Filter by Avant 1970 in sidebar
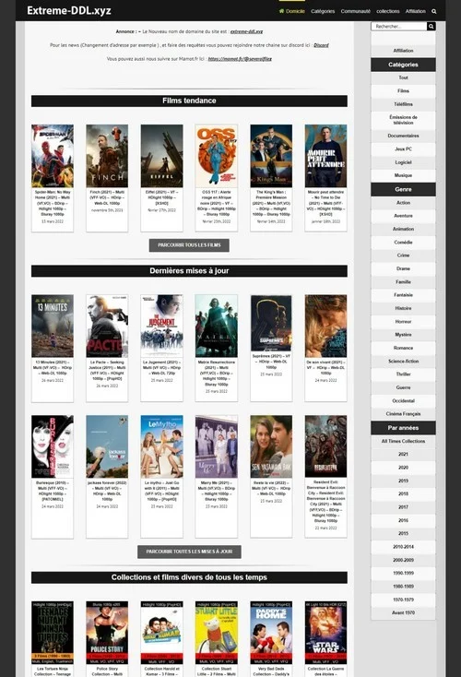Image resolution: width=461 pixels, height=677 pixels. click(x=403, y=613)
